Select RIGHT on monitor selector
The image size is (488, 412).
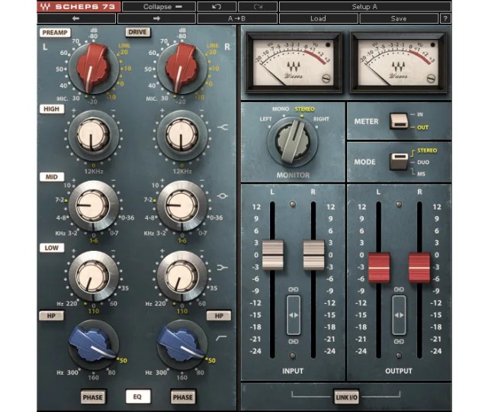[x=321, y=119]
